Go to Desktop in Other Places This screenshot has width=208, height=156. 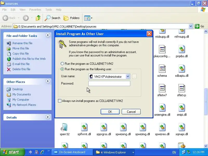(17, 89)
